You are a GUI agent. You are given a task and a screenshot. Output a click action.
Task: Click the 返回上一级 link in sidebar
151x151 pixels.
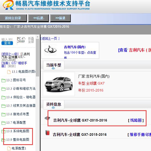point(10,54)
